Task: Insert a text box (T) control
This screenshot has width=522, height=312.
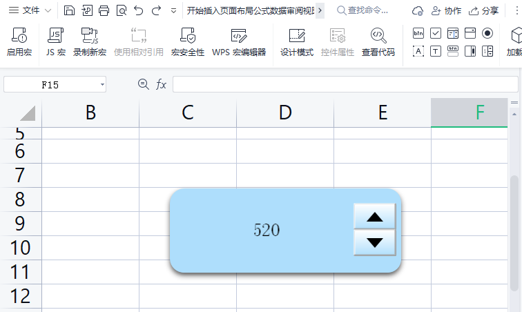Action: click(x=436, y=51)
